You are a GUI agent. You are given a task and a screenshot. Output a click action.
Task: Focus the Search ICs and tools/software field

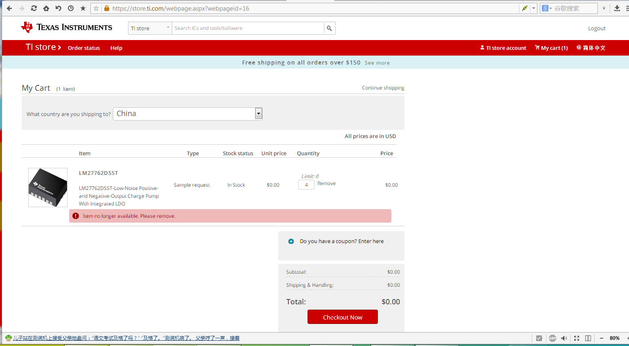pyautogui.click(x=248, y=28)
